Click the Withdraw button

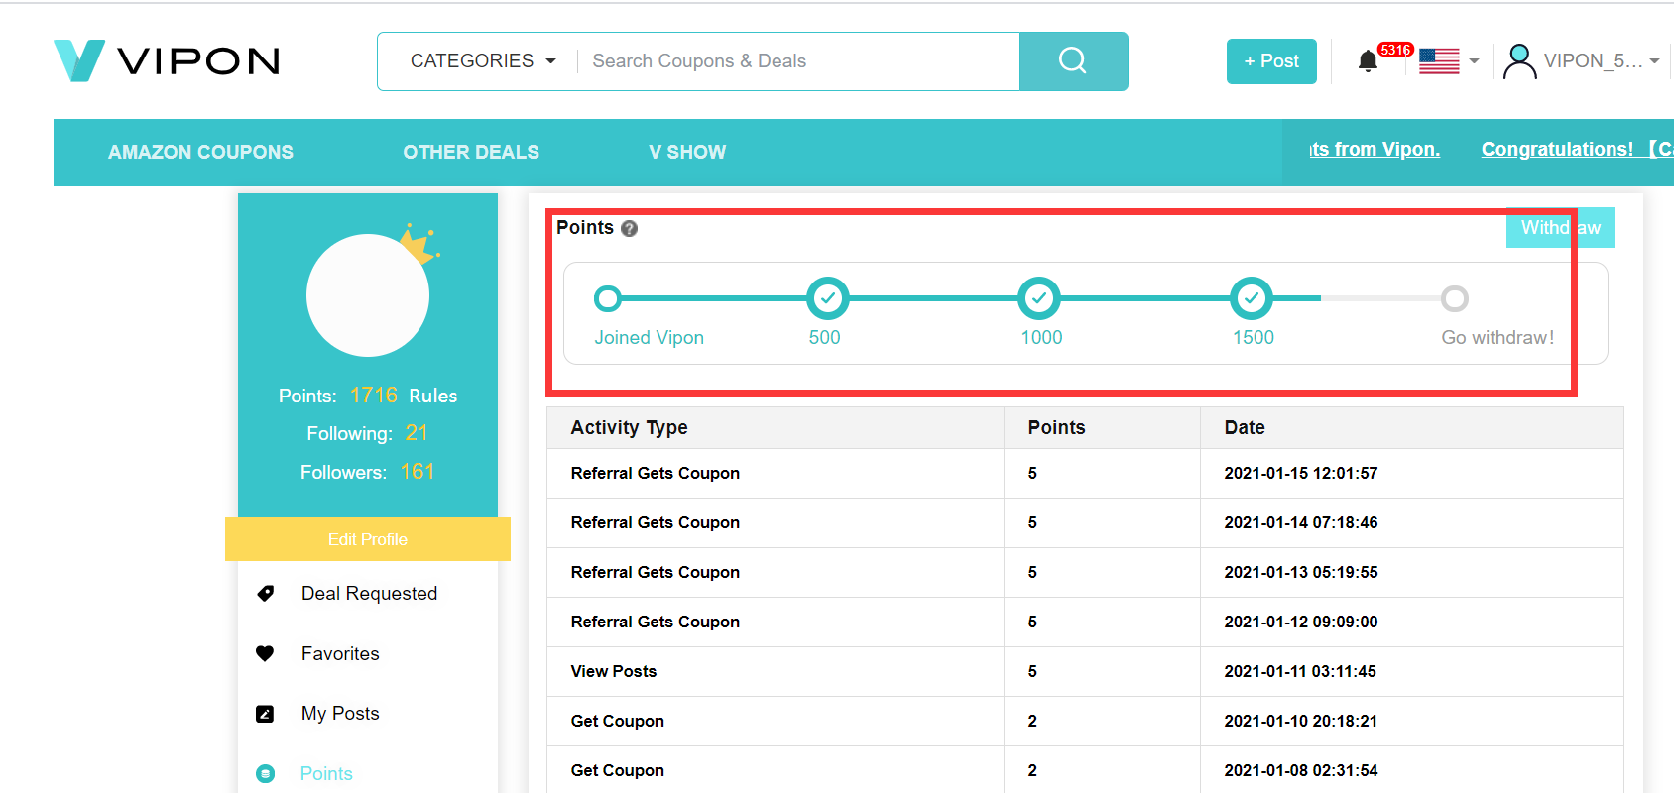1560,228
